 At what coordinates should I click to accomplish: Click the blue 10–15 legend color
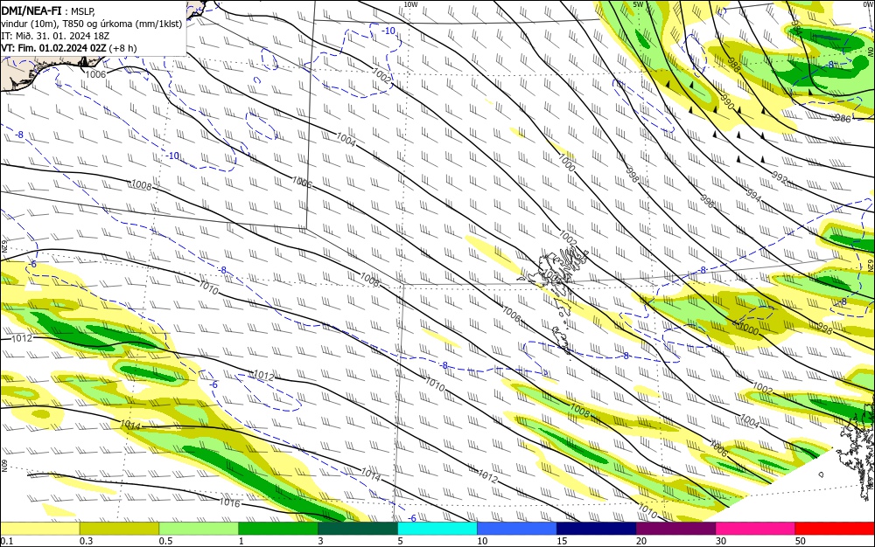517,528
